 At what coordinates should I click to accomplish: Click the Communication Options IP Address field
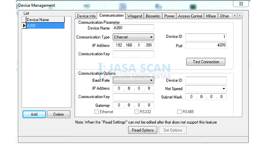coord(133,88)
